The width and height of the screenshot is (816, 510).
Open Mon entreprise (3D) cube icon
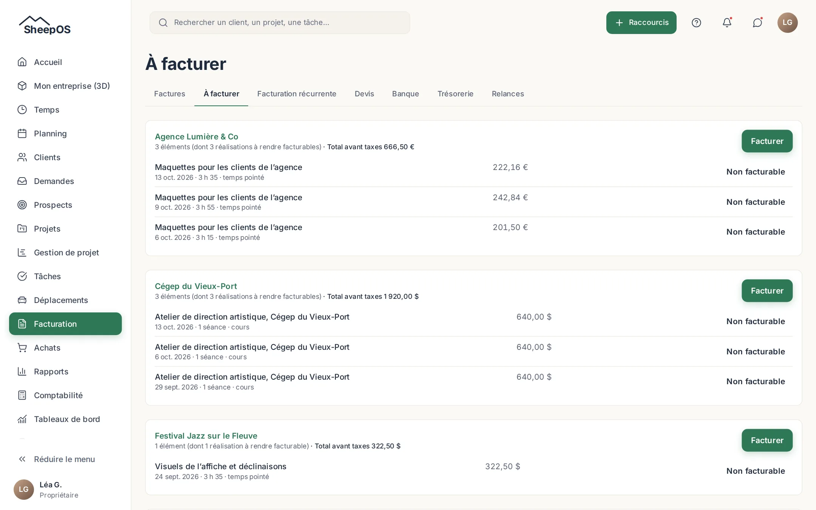22,86
